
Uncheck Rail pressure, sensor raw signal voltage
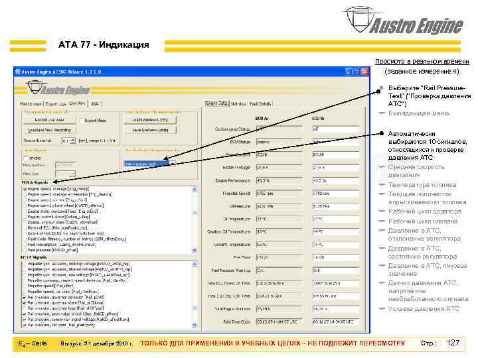click(x=25, y=320)
